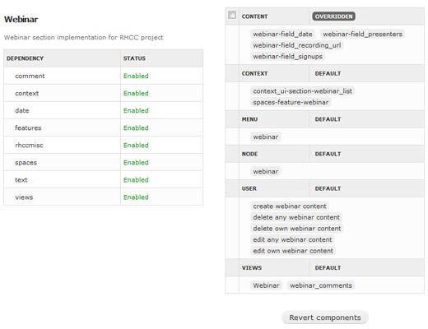Click the Webinar view item

pos(266,285)
